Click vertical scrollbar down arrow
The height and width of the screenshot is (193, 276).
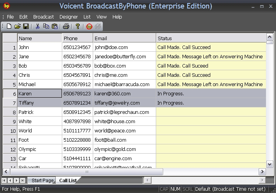pos(269,164)
